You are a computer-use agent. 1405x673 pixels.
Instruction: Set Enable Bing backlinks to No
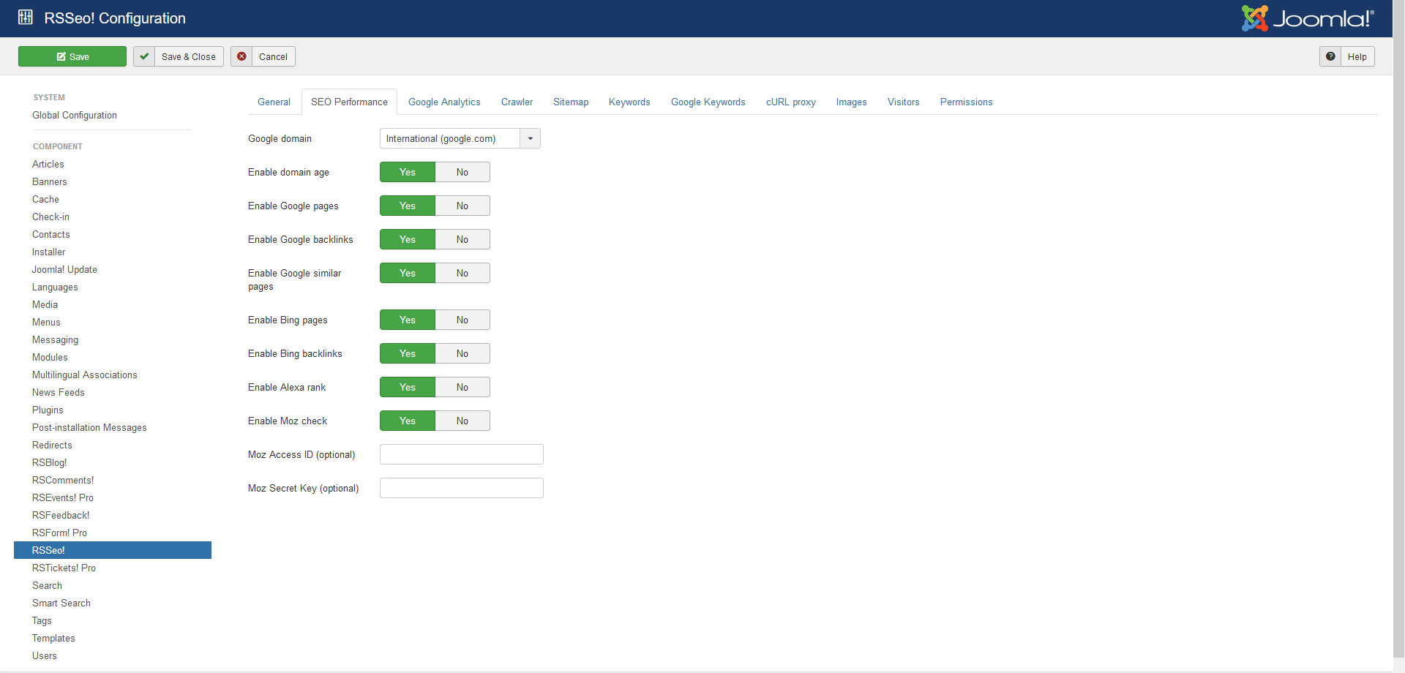[x=462, y=353]
